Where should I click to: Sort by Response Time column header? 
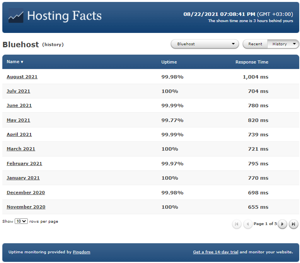coord(252,62)
